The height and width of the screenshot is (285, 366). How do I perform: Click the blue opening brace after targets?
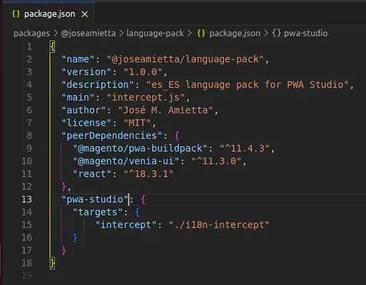[137, 212]
